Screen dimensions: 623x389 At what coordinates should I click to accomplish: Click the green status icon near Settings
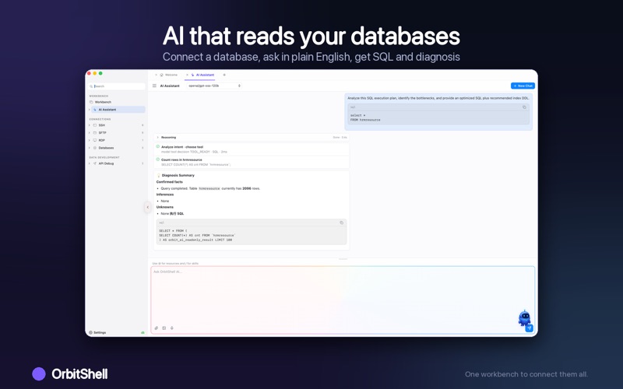(x=143, y=333)
